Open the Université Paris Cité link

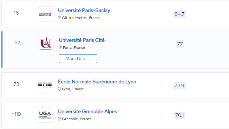pyautogui.click(x=82, y=40)
